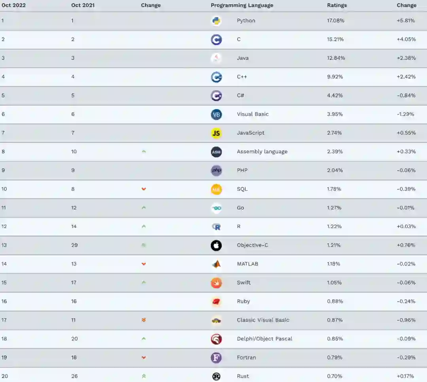Click the MATLAB logo icon

click(x=216, y=264)
